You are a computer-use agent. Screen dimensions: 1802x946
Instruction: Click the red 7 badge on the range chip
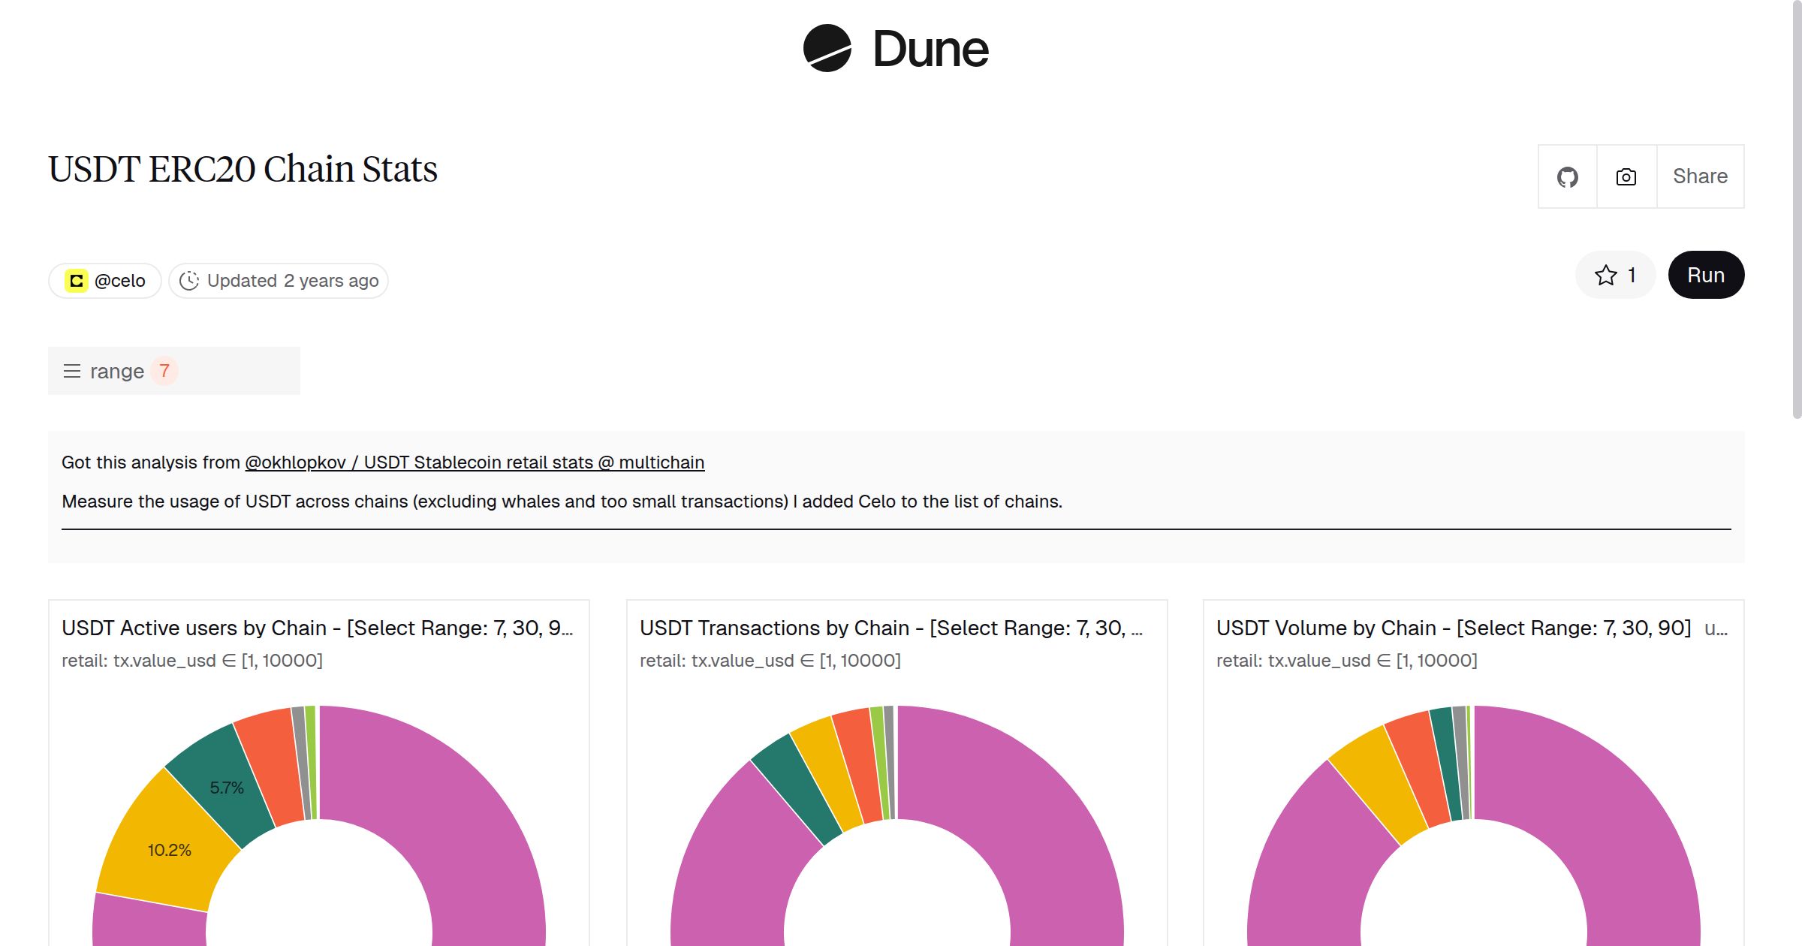[x=164, y=370]
